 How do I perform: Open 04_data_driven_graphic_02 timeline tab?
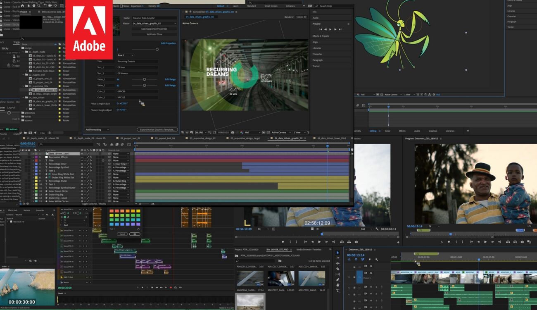point(288,138)
